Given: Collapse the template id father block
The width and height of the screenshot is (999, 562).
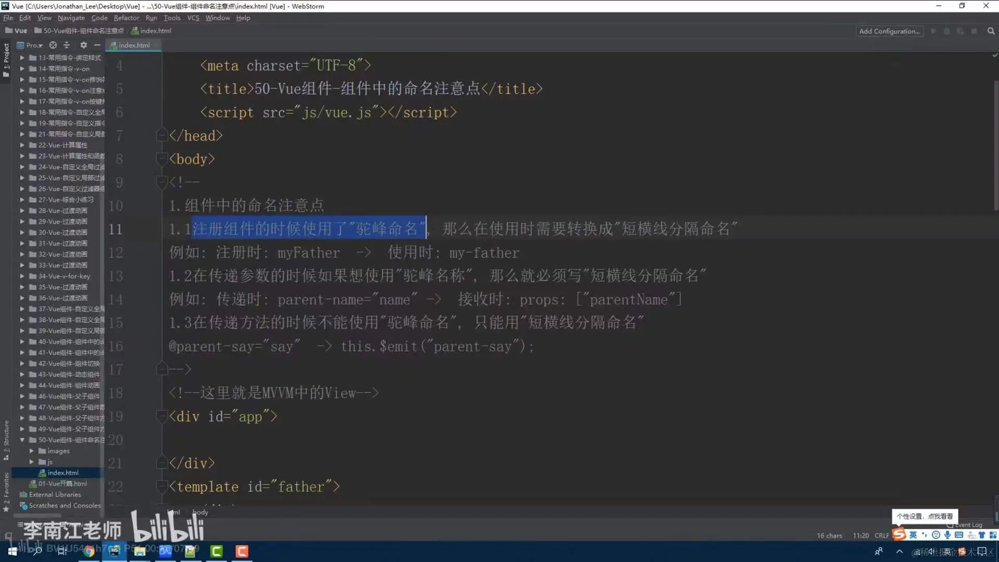Looking at the screenshot, I should 161,487.
